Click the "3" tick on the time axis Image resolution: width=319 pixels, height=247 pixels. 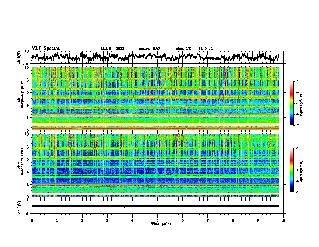107,220
